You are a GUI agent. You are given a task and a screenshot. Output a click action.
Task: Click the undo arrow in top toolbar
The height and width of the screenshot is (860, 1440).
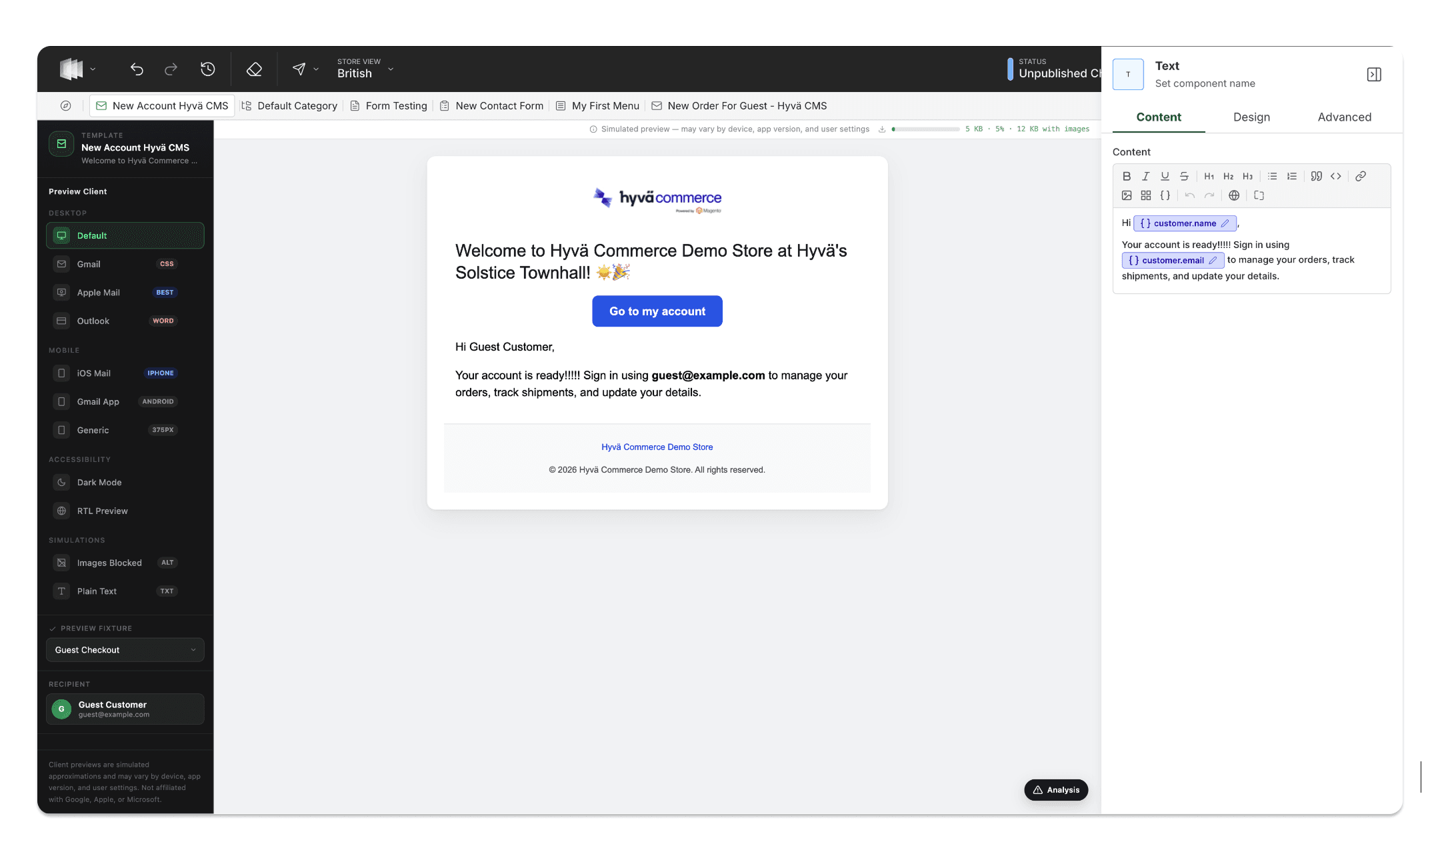[x=137, y=69]
